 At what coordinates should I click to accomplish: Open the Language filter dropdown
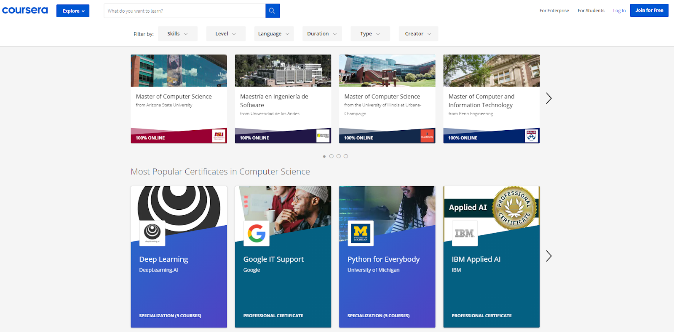click(274, 34)
